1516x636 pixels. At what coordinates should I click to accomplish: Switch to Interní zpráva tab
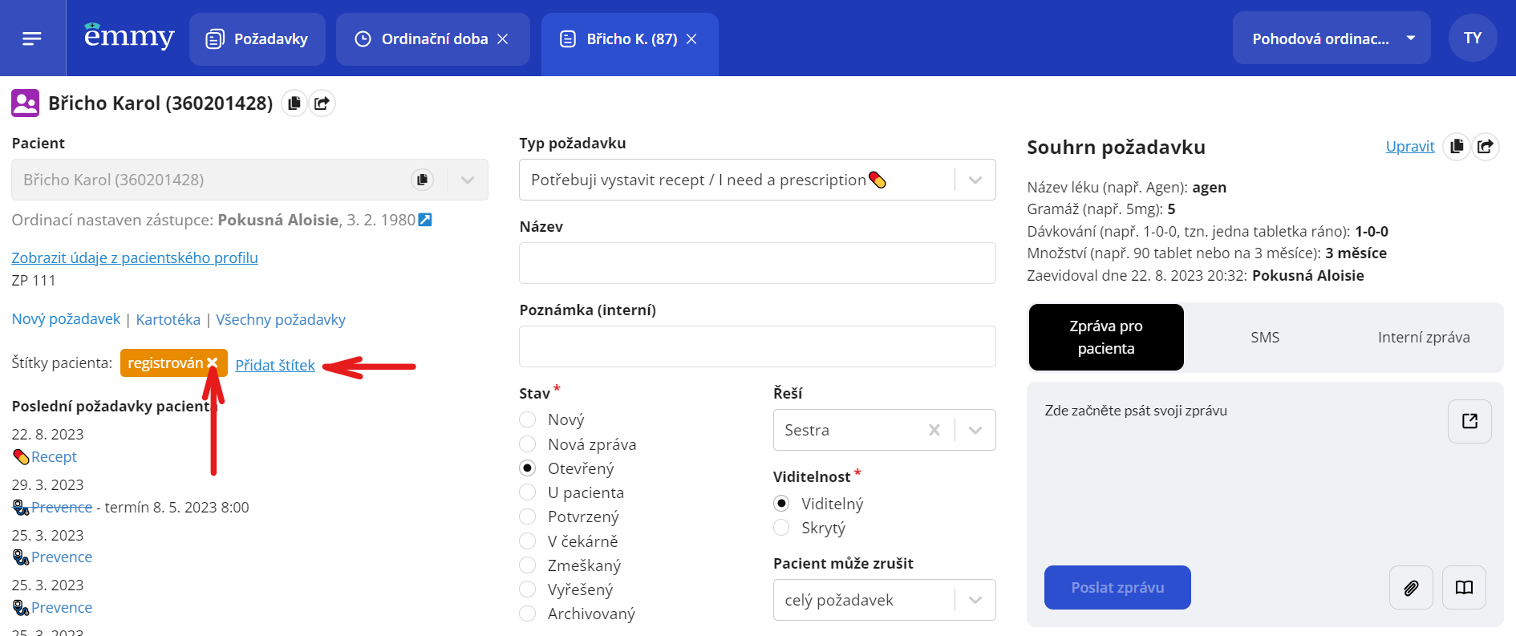pyautogui.click(x=1424, y=337)
